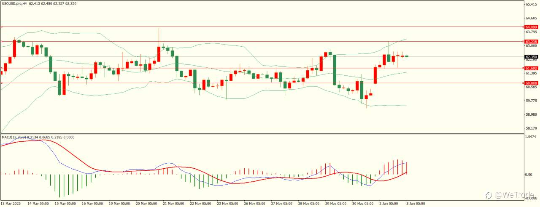Click the 58.980 price axis label
Screen dimensions: 540x207
click(x=531, y=114)
